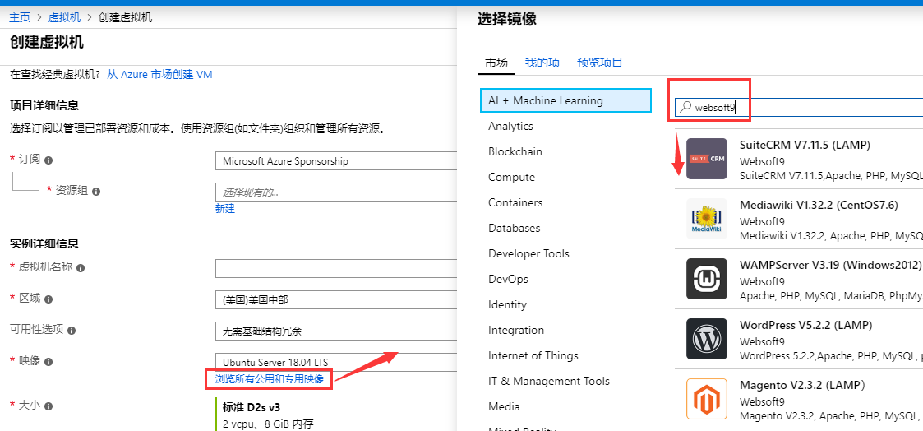The height and width of the screenshot is (431, 923).
Task: Switch to the 我的项 tab
Action: tap(542, 63)
